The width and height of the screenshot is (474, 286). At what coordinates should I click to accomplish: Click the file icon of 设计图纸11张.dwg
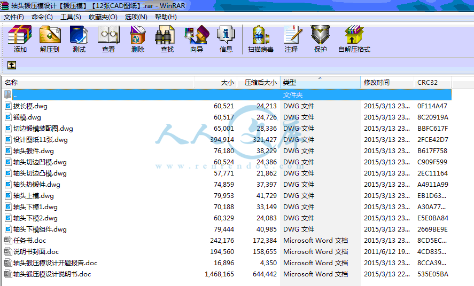pos(8,139)
